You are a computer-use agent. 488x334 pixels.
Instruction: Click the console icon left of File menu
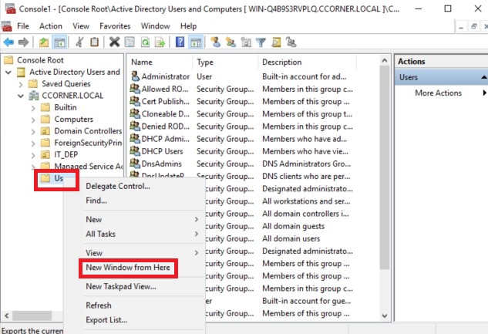[7, 26]
